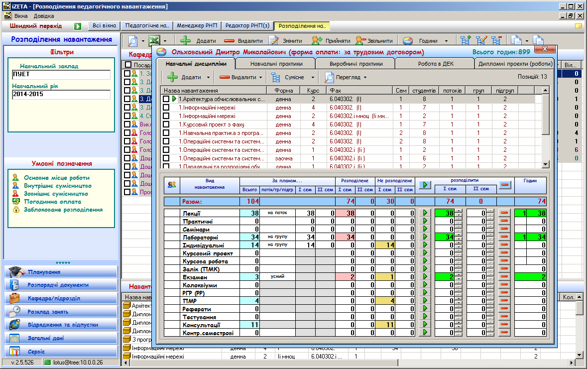Click the Навчальний заклад field showing ПУЕТ
Image resolution: width=587 pixels, height=369 pixels.
click(61, 75)
